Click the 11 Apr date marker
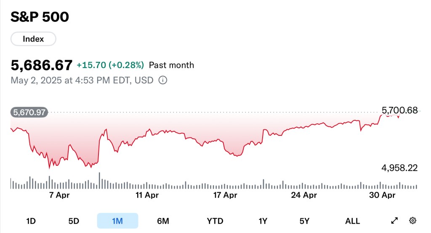The image size is (431, 233). [146, 195]
